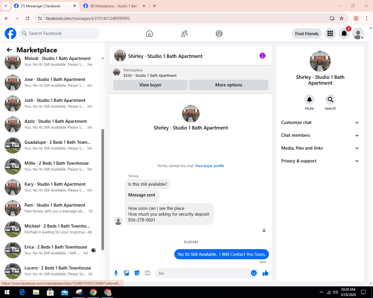The image size is (373, 298).
Task: Expand Chat members section
Action: pyautogui.click(x=320, y=135)
